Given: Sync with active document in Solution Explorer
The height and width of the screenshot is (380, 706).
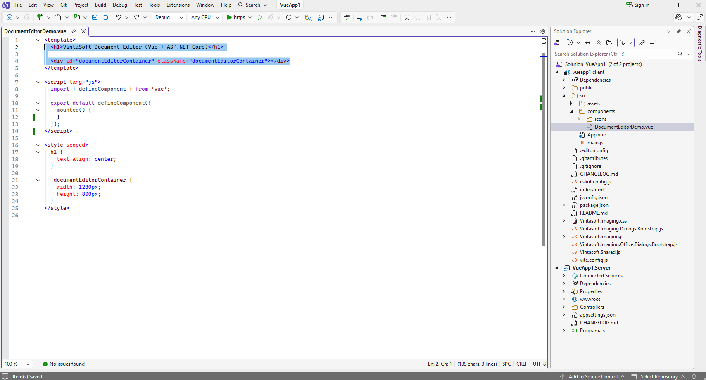Looking at the screenshot, I should point(588,42).
